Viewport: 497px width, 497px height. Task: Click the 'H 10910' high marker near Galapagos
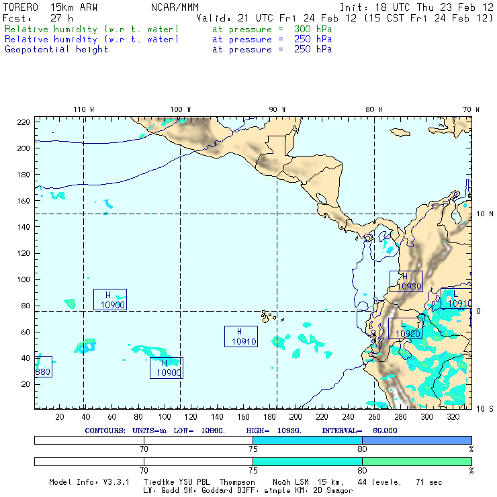coord(241,336)
